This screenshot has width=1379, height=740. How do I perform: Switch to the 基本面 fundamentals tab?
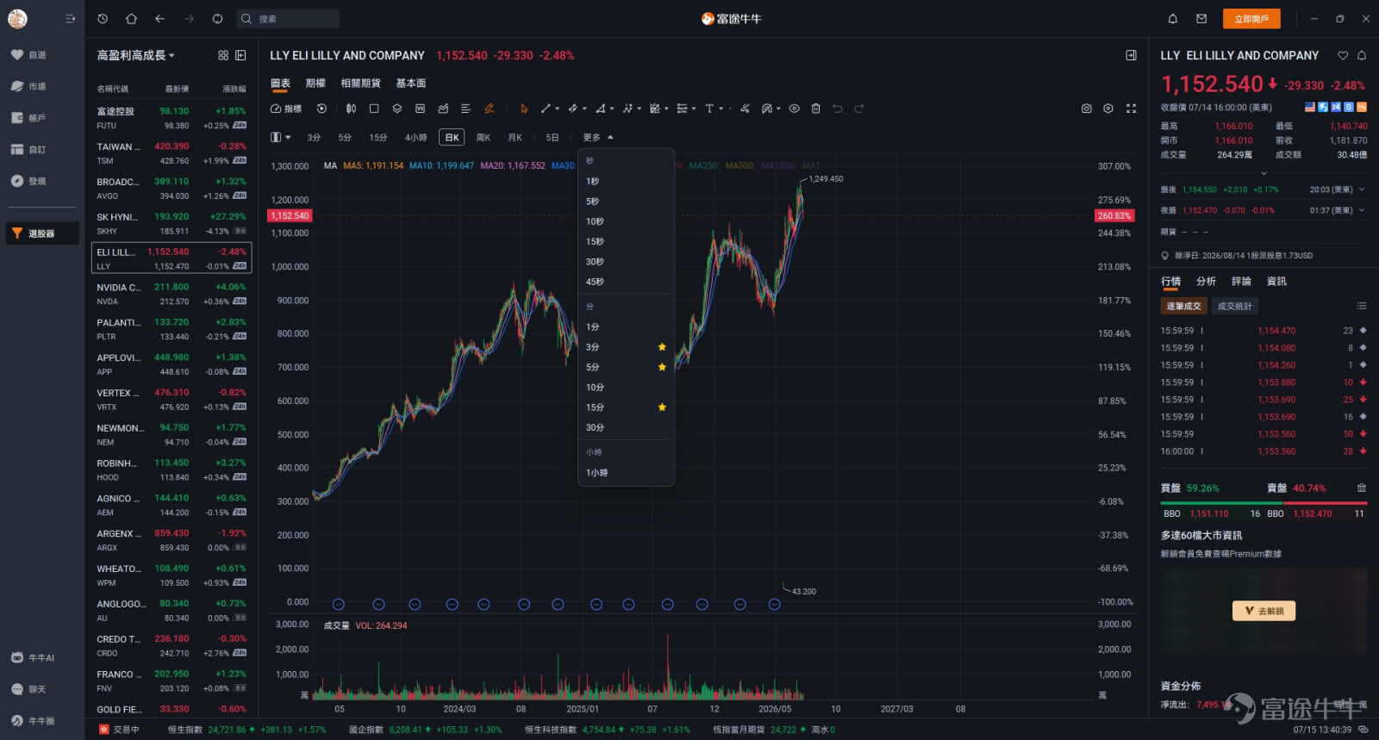[411, 84]
